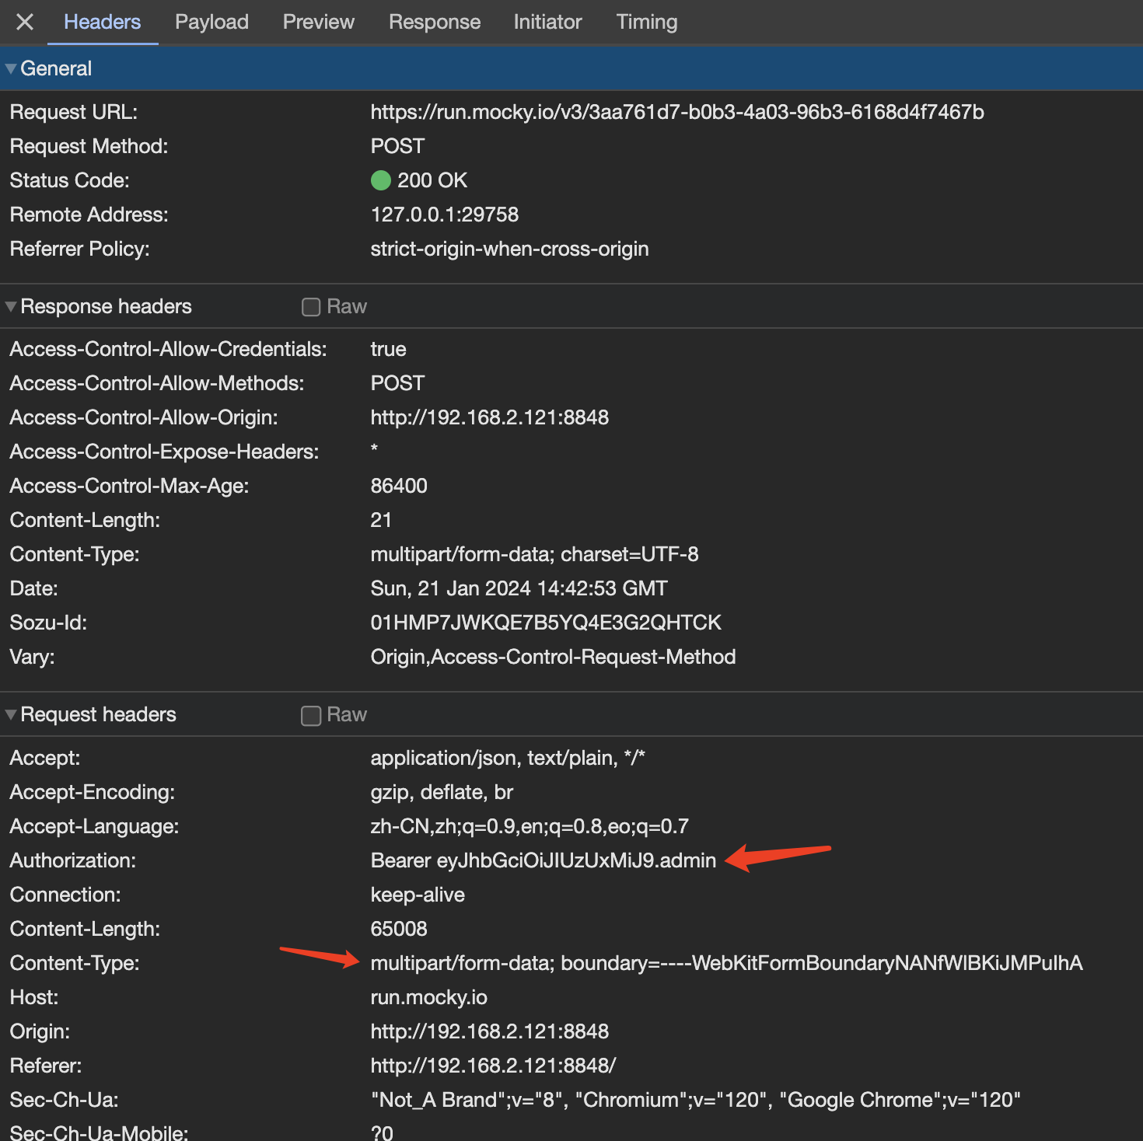This screenshot has width=1143, height=1141.
Task: Select the Response tab
Action: (434, 22)
